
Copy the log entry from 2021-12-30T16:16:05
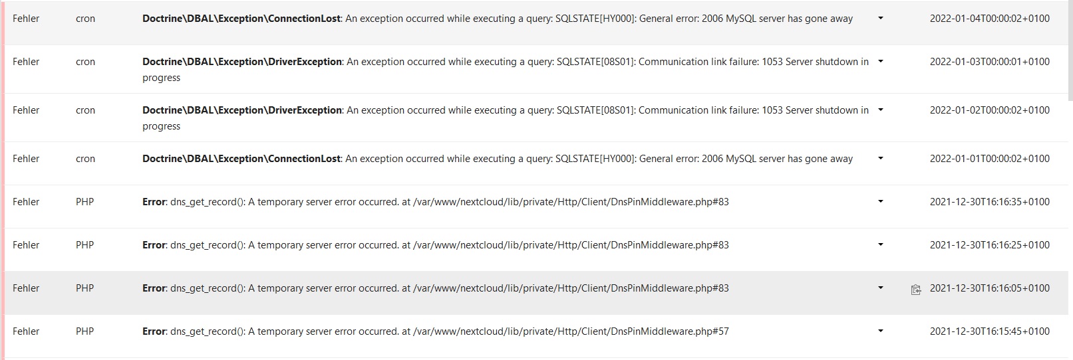pos(916,290)
